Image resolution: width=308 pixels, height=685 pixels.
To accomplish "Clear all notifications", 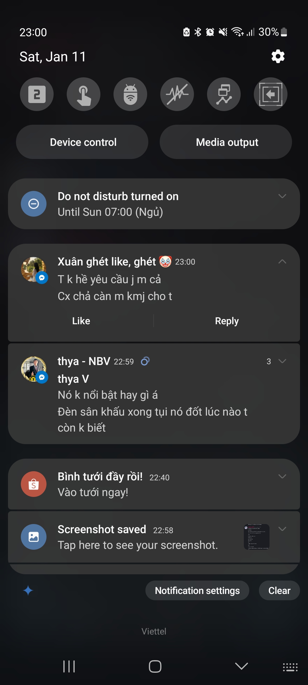I will click(x=279, y=590).
